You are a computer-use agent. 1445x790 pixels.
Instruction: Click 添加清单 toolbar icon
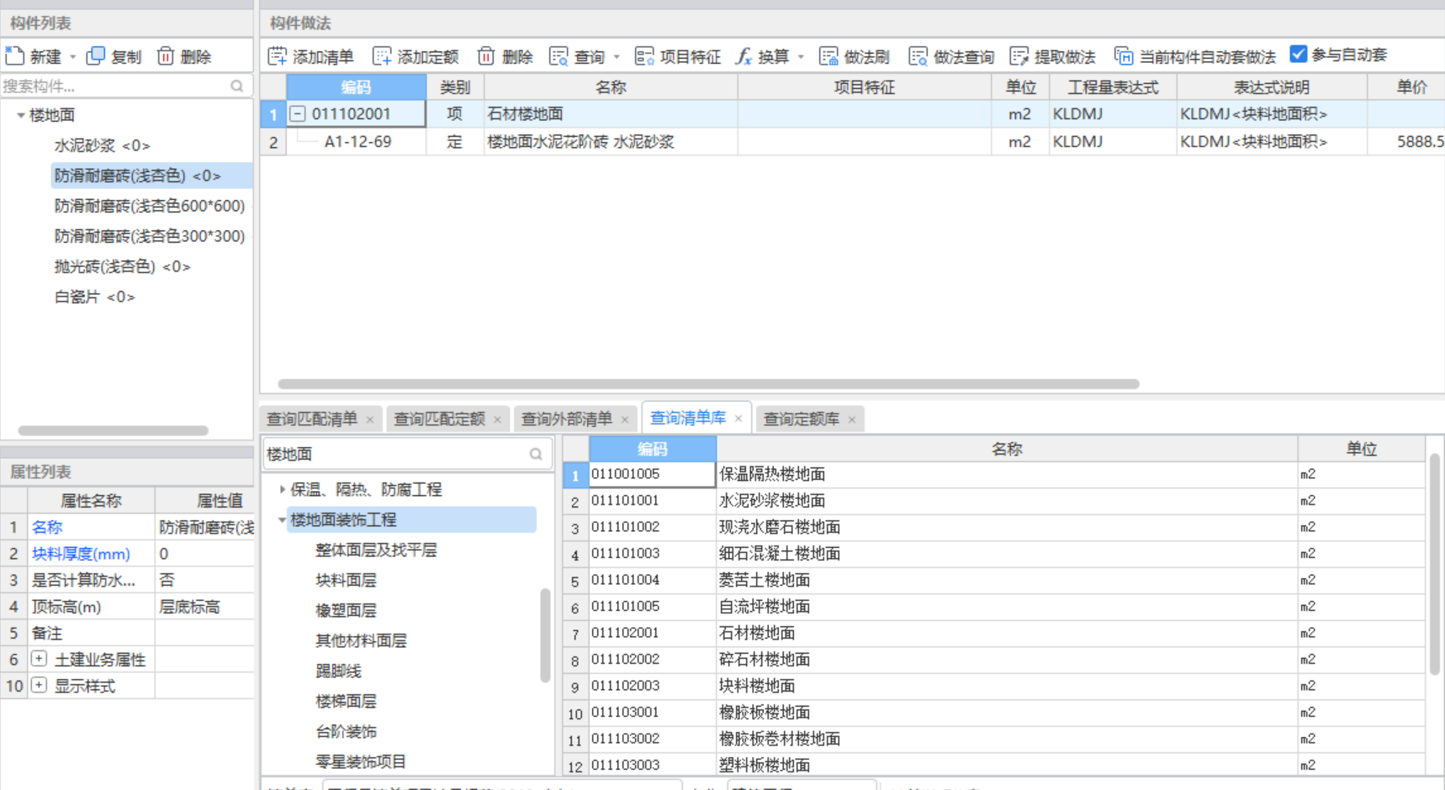[x=277, y=56]
